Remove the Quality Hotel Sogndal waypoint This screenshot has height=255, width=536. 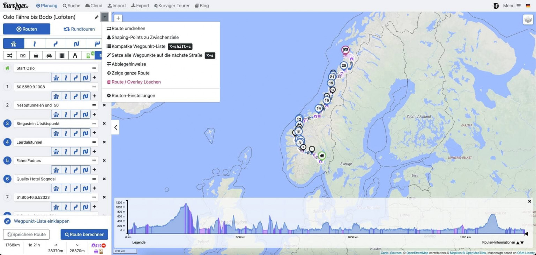[104, 179]
